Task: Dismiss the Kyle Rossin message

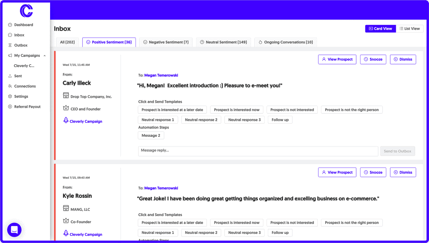Action: coord(403,172)
